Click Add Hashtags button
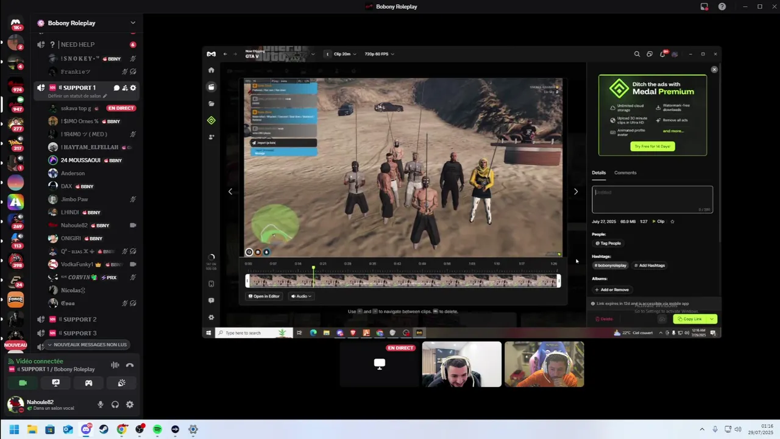This screenshot has width=780, height=439. click(x=650, y=265)
